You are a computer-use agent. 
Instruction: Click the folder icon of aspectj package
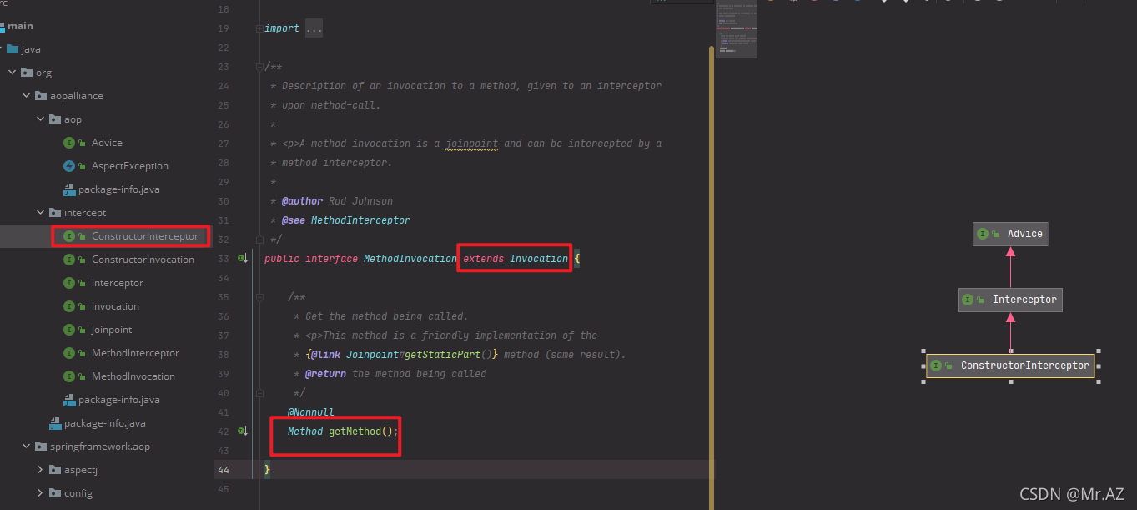pos(55,470)
